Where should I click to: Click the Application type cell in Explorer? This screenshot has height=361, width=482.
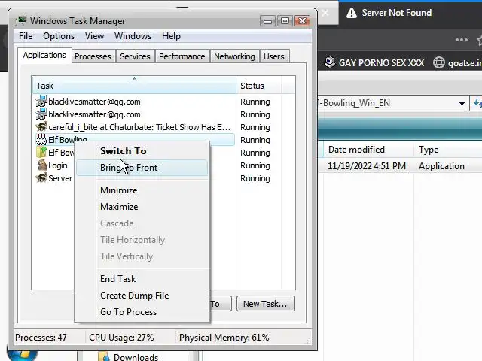point(441,166)
